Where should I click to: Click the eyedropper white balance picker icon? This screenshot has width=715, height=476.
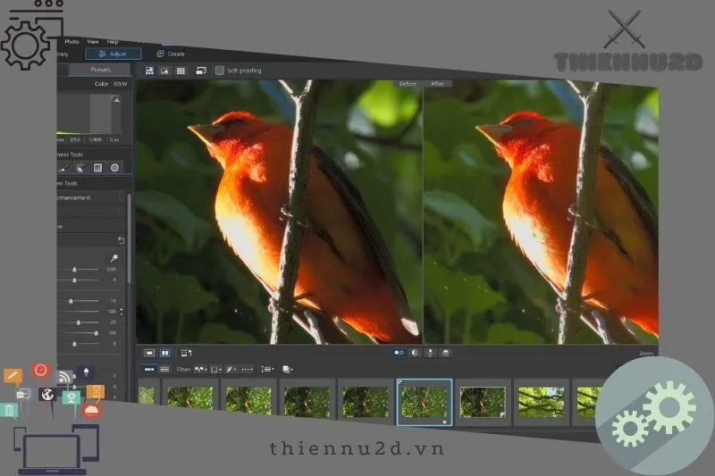pyautogui.click(x=114, y=258)
